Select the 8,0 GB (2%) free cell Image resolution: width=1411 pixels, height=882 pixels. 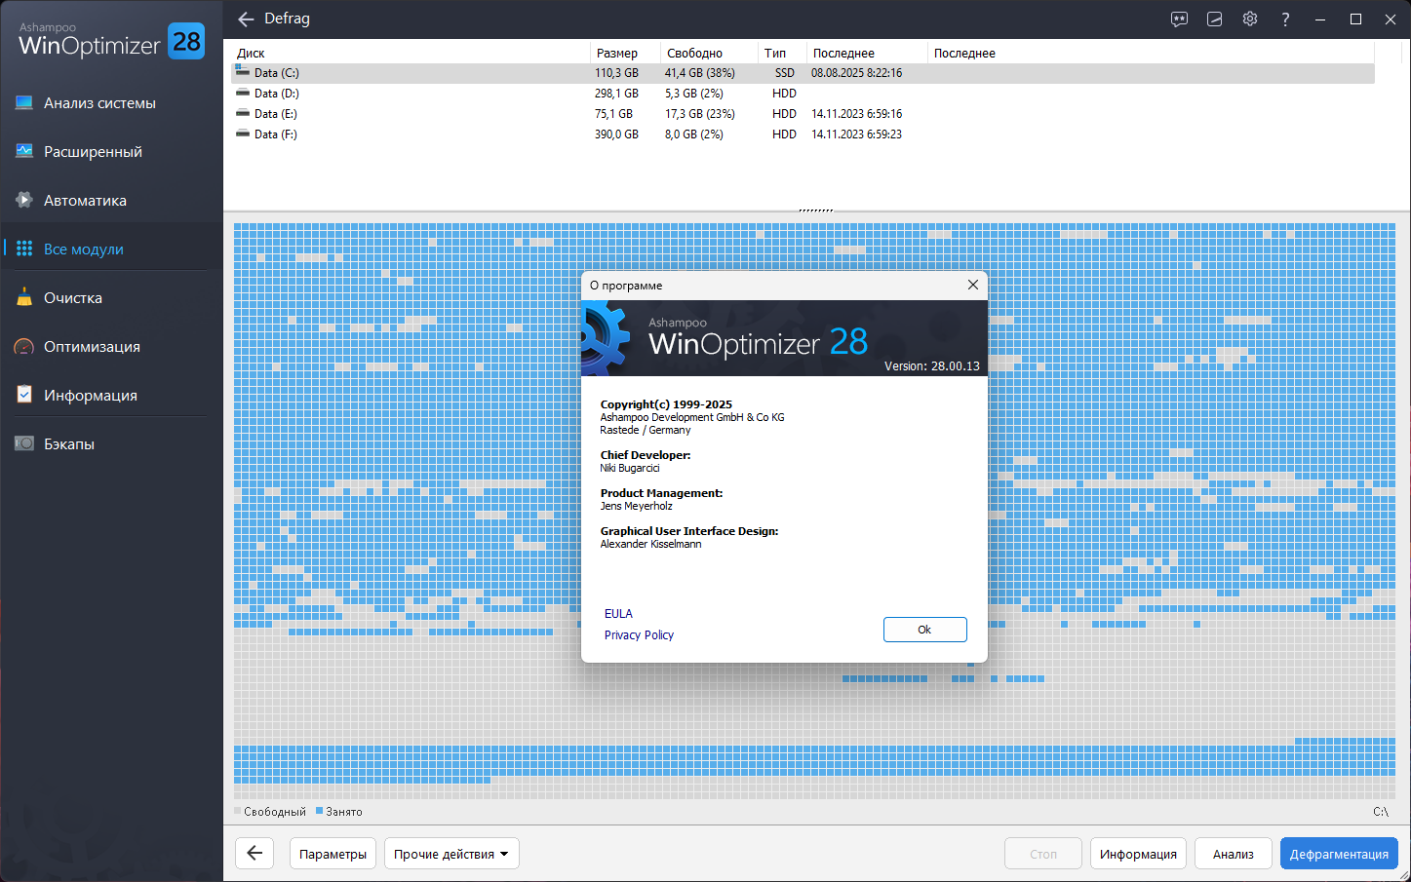click(694, 134)
